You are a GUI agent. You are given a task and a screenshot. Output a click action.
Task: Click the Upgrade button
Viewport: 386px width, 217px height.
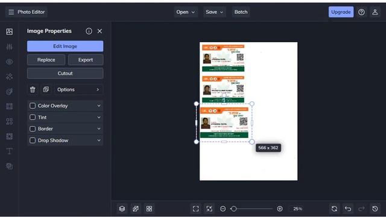coord(341,12)
